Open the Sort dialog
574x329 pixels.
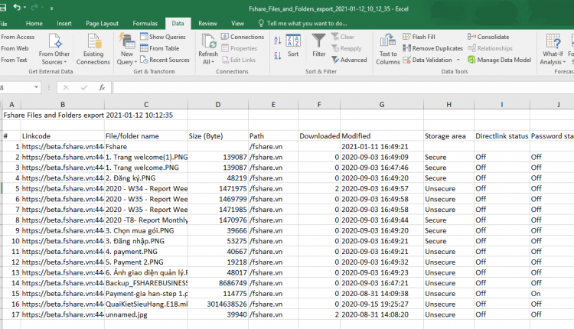pyautogui.click(x=293, y=46)
